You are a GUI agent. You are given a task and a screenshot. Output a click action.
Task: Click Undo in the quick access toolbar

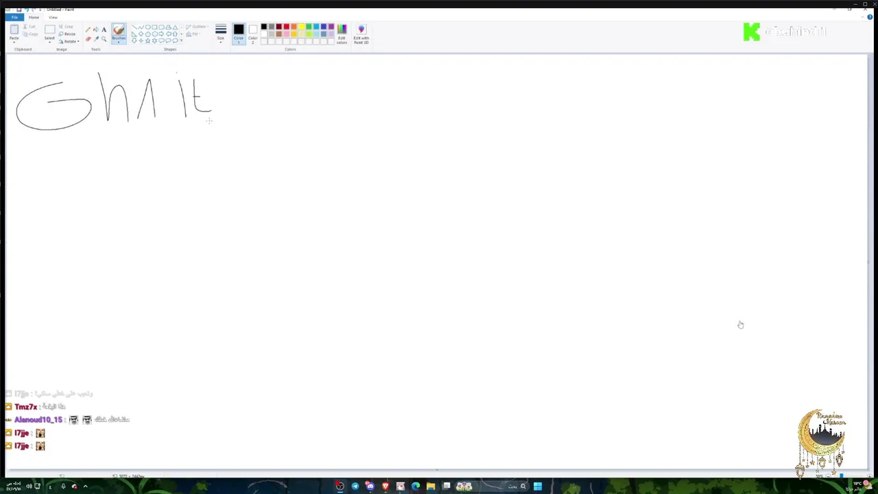tap(27, 10)
